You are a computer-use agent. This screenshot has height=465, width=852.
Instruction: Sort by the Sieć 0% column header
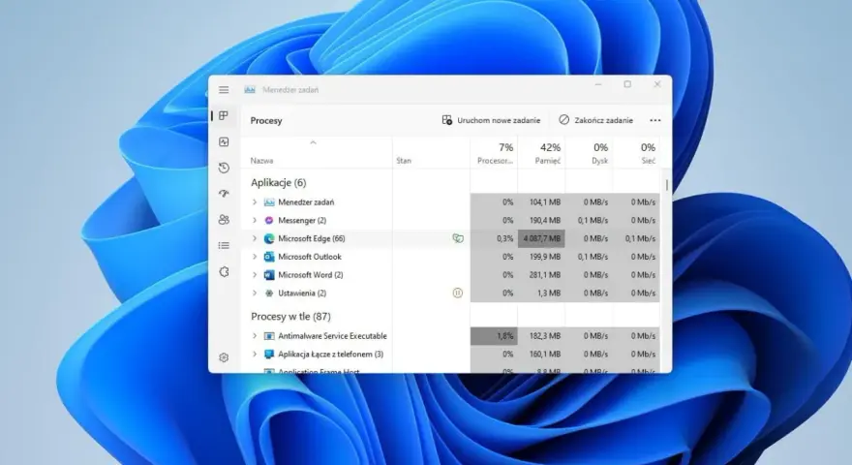pos(637,153)
